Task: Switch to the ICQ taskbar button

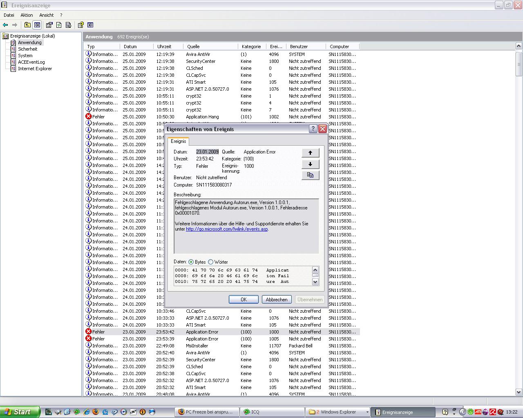Action: click(272, 412)
